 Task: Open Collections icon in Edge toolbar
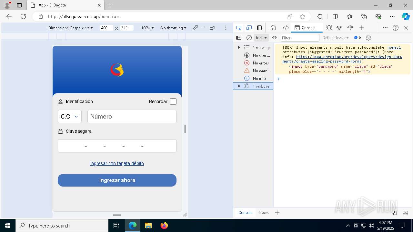pos(364,16)
